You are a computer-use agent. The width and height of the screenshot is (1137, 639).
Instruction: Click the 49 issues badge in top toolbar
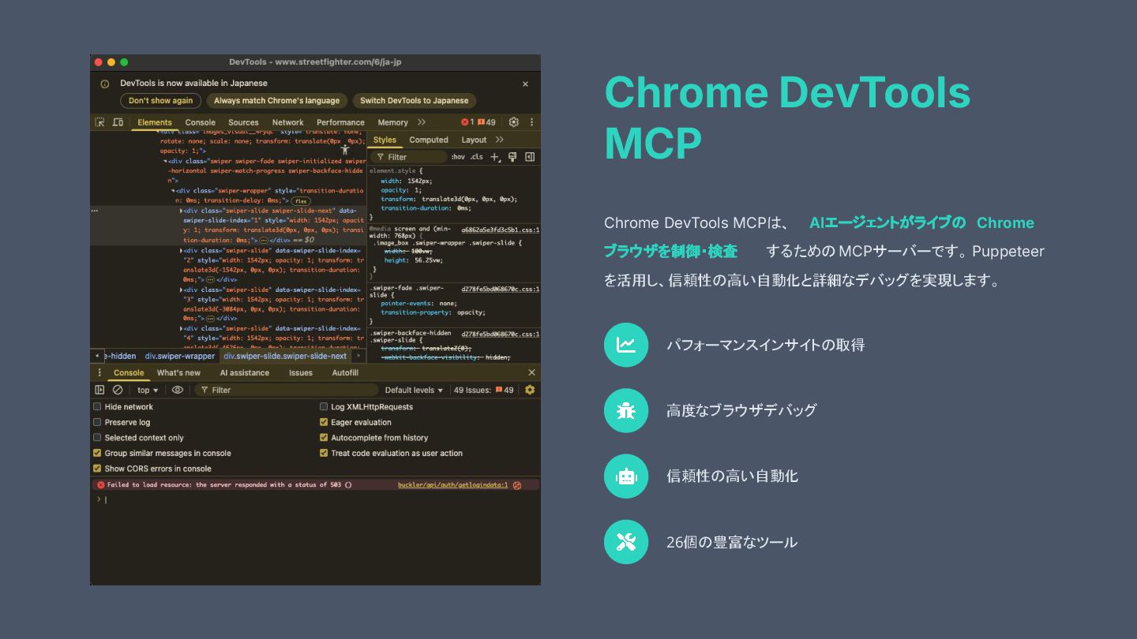[x=486, y=122]
